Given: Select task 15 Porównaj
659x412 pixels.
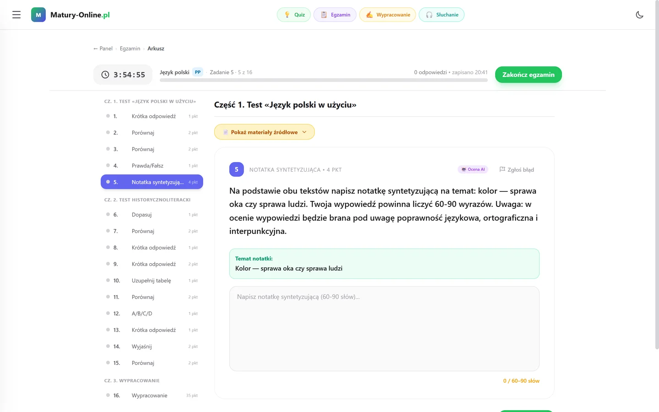Looking at the screenshot, I should [152, 363].
